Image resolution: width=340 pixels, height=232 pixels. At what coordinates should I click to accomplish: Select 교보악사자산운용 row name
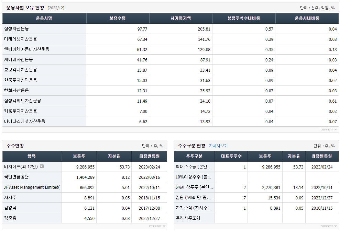click(x=21, y=70)
